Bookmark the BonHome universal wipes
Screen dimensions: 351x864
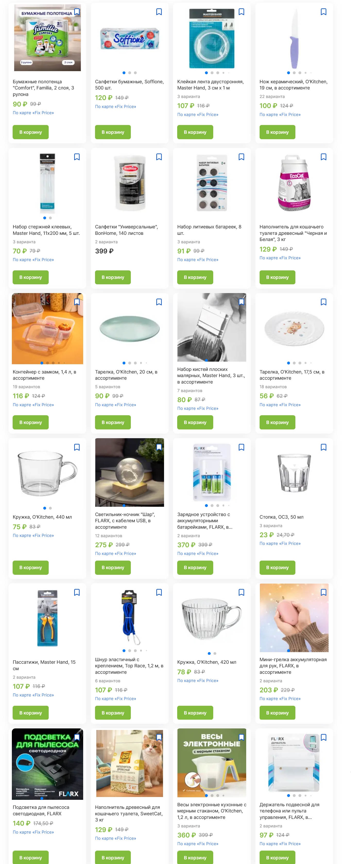tap(159, 157)
